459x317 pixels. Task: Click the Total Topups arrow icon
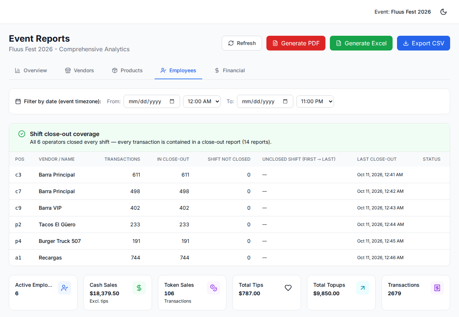(x=363, y=288)
